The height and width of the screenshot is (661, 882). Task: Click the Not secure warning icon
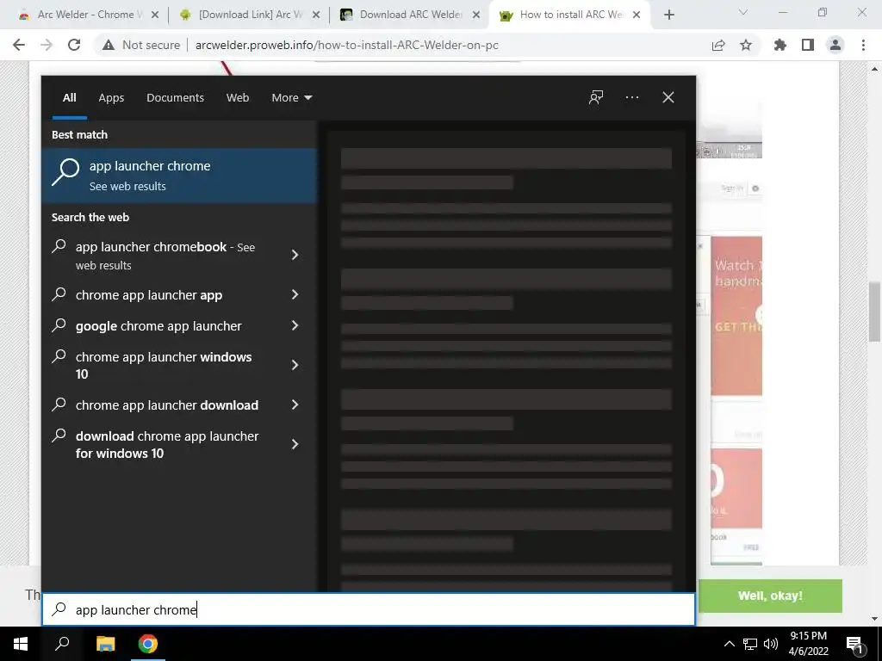(109, 45)
